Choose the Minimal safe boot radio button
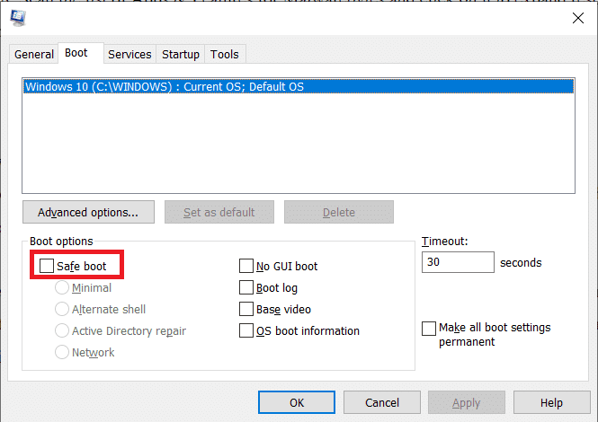The width and height of the screenshot is (598, 422). click(62, 287)
